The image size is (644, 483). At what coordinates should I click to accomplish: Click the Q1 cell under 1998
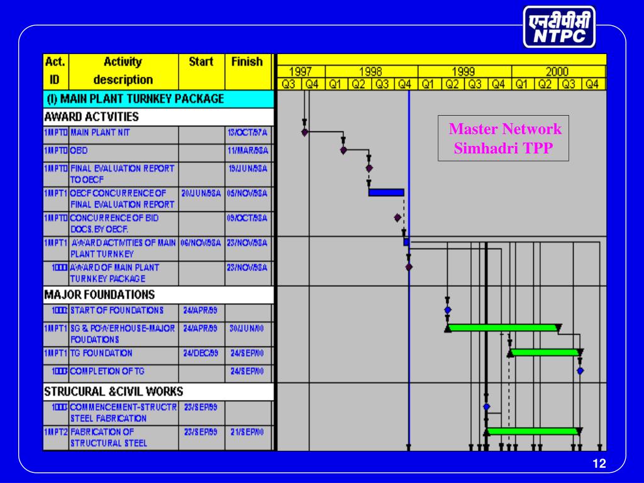336,84
